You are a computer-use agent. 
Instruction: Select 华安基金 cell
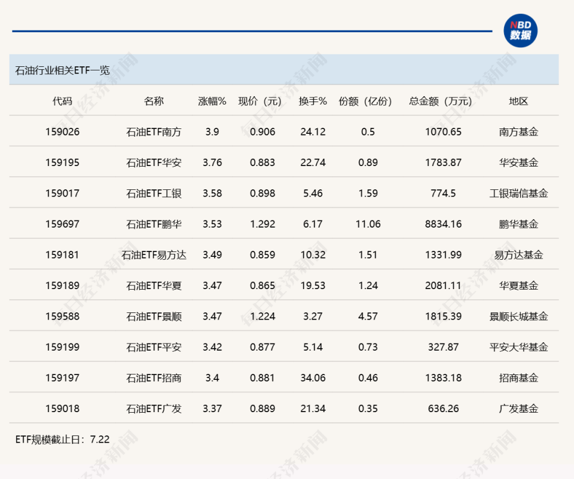click(x=518, y=162)
